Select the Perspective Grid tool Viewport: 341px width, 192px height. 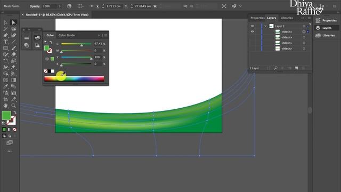pos(13,74)
